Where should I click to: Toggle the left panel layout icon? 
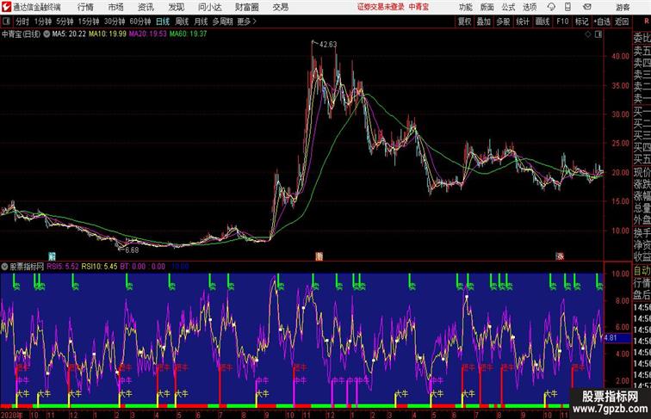pos(7,22)
